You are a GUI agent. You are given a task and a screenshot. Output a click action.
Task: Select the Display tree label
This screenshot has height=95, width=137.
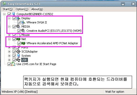(x=26, y=18)
